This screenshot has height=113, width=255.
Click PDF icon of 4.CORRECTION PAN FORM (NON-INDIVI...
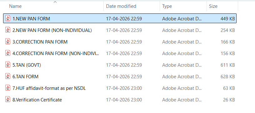8,53
